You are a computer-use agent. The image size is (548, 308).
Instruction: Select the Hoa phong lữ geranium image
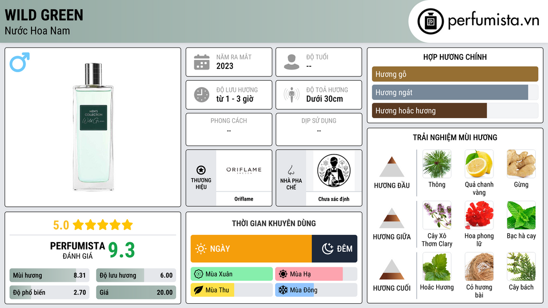pyautogui.click(x=479, y=215)
